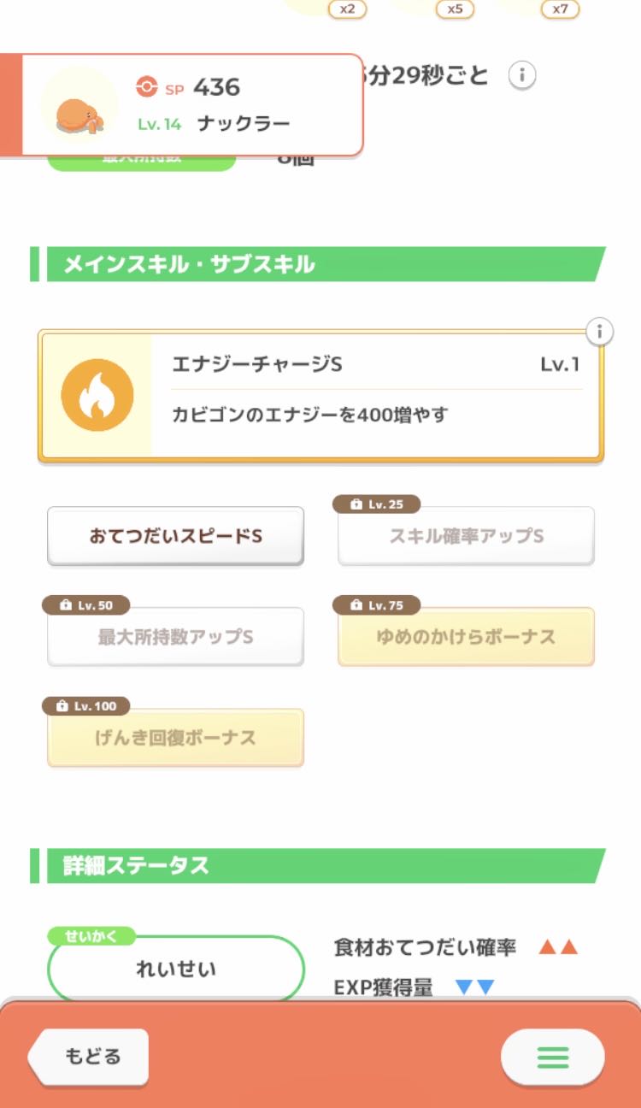
Task: Tap the Trapinch thumbnail portrait
Action: (79, 105)
